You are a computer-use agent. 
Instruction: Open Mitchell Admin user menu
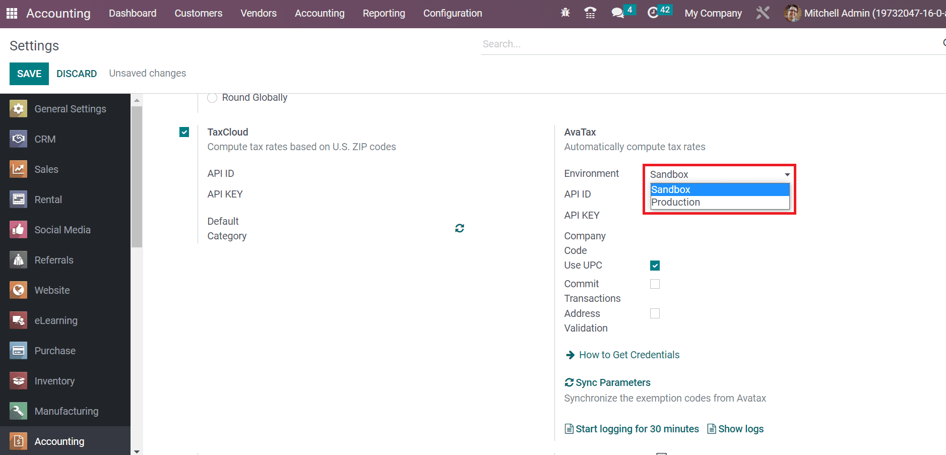click(865, 13)
